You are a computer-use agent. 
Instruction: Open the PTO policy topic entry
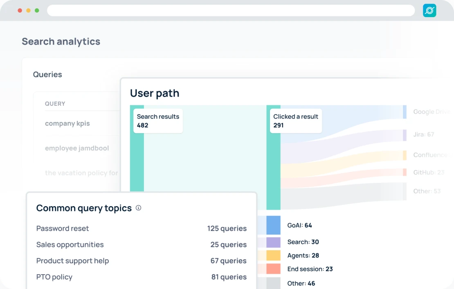(54, 277)
